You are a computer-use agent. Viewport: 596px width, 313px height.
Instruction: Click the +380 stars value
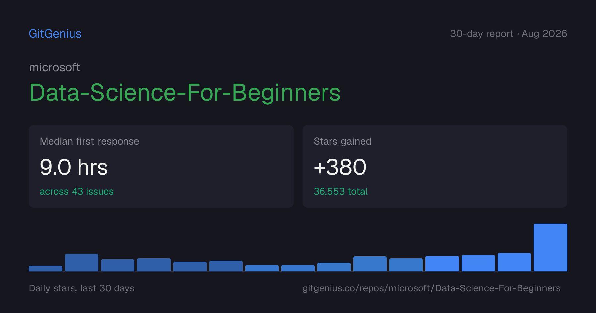click(340, 167)
